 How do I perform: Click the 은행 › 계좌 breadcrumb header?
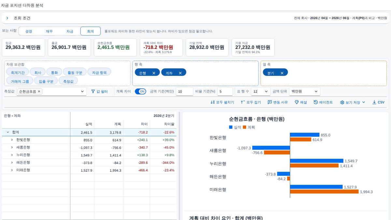click(x=12, y=116)
